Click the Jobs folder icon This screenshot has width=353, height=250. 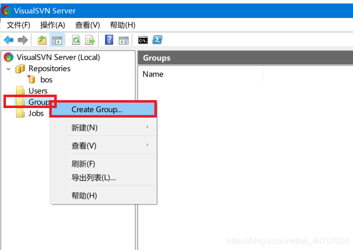(x=20, y=113)
